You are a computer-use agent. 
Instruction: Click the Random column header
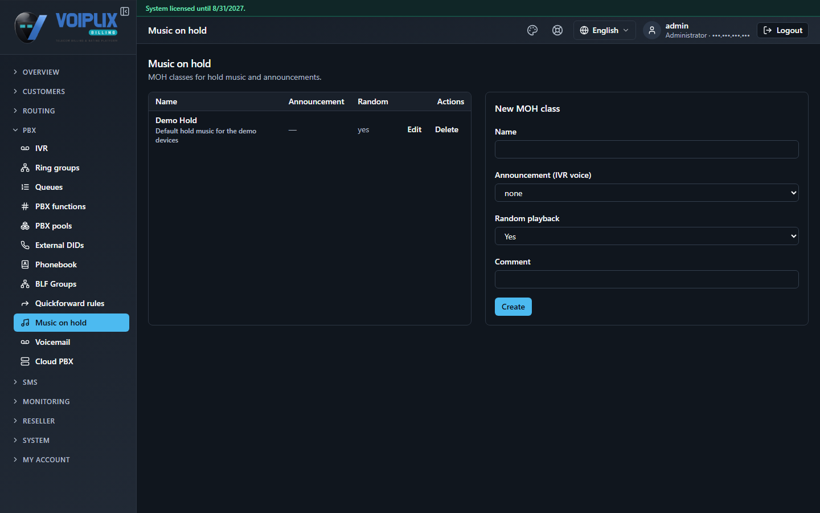pos(373,101)
